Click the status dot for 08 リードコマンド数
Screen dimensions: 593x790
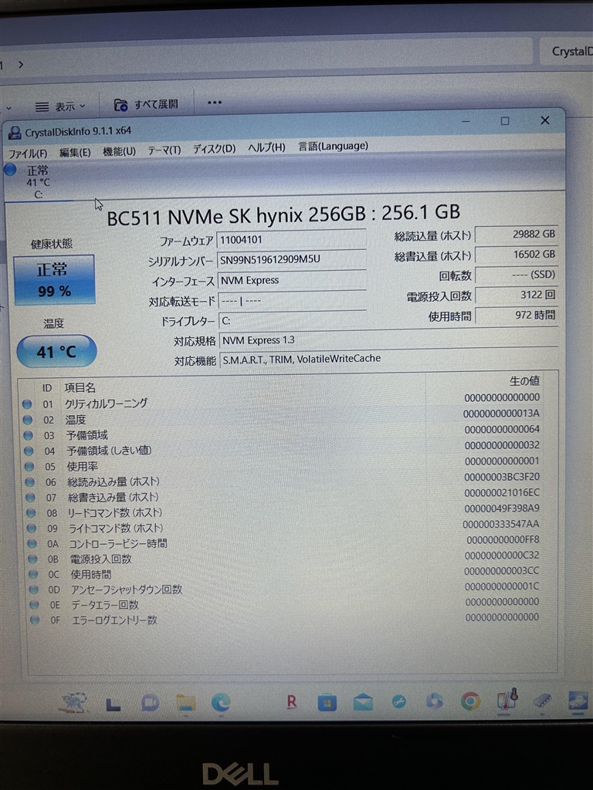(31, 513)
